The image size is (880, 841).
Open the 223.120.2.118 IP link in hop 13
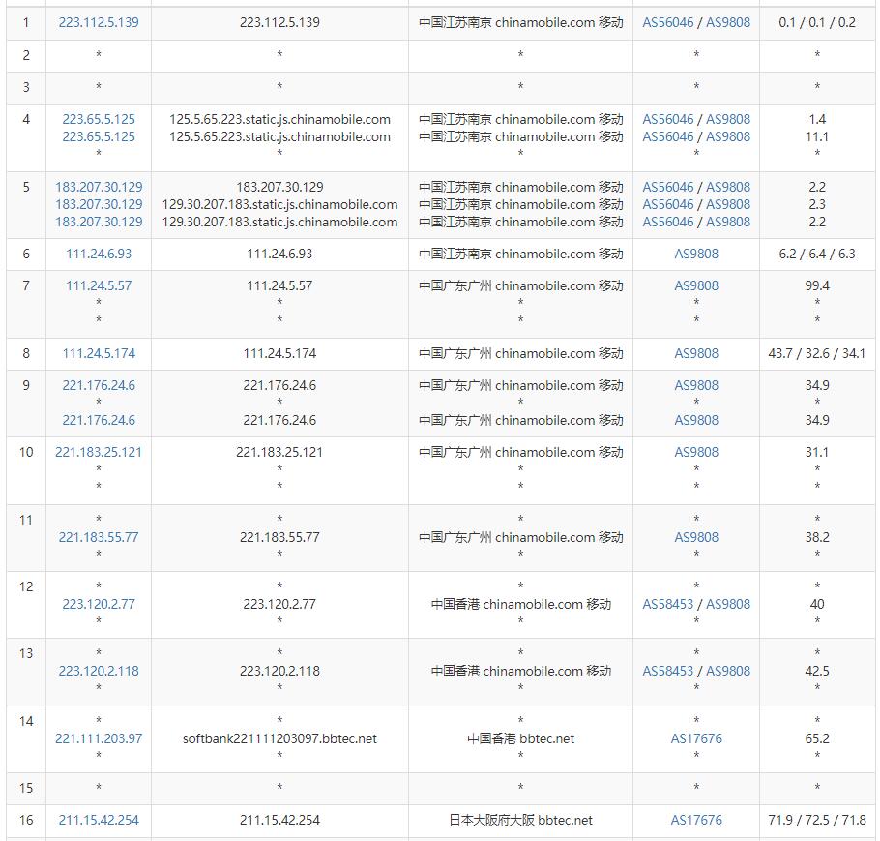click(x=99, y=671)
